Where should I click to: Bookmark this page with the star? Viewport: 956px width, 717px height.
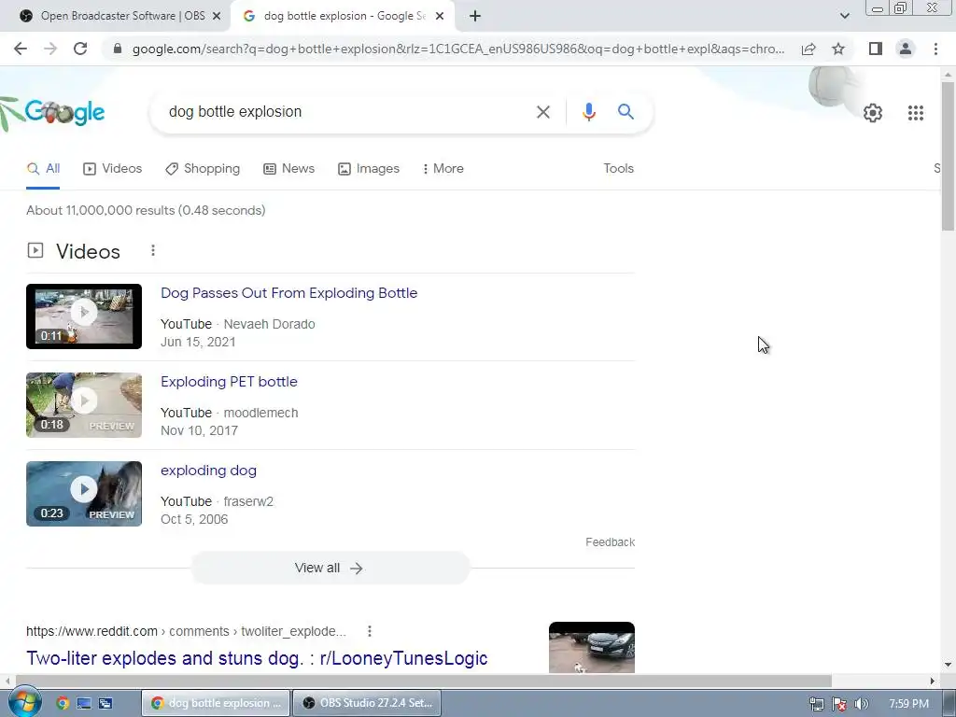pyautogui.click(x=838, y=49)
